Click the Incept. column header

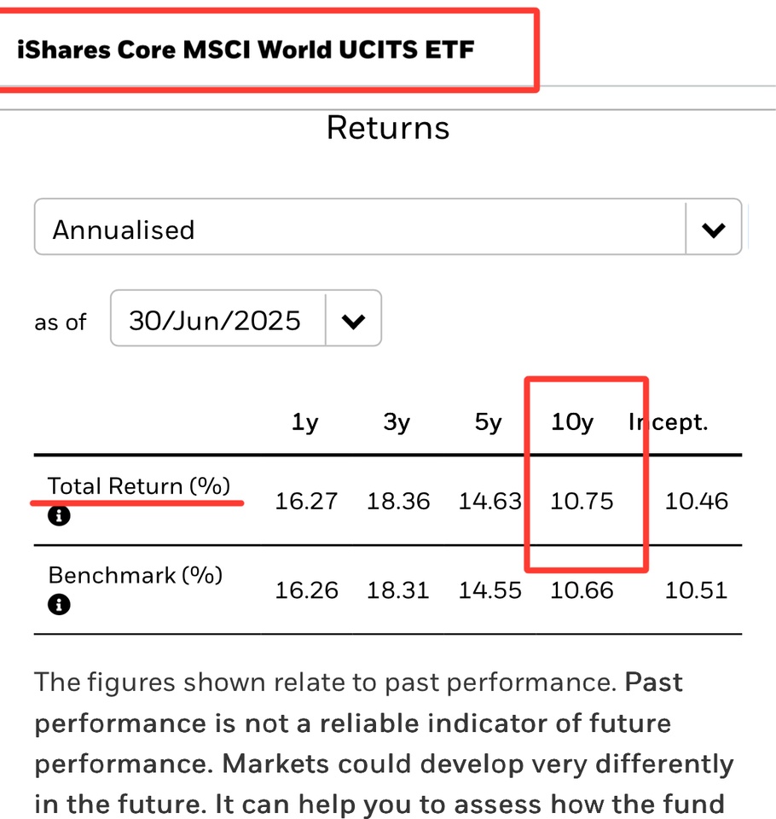pos(668,422)
